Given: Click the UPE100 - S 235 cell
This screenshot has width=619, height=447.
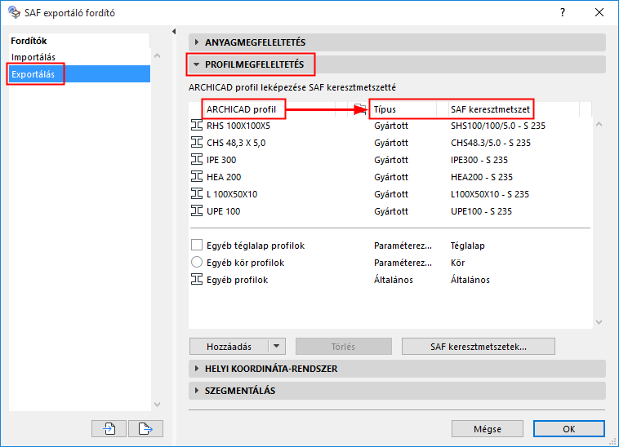Looking at the screenshot, I should pyautogui.click(x=481, y=211).
